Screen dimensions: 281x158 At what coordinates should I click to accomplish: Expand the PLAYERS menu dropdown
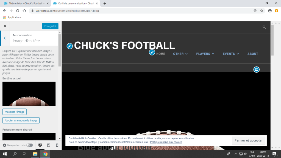[x=205, y=54]
